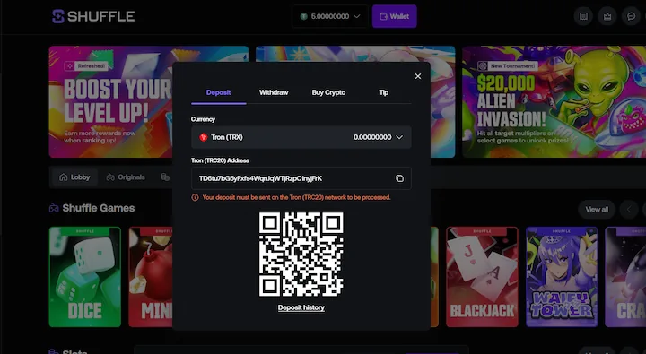Click the purple Wallet button
The image size is (646, 354).
tap(394, 16)
